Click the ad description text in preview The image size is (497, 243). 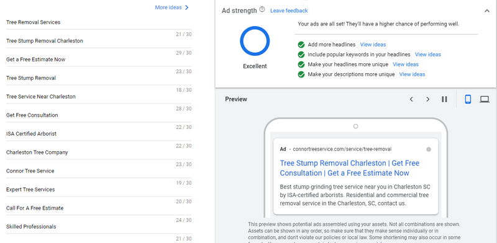click(355, 195)
